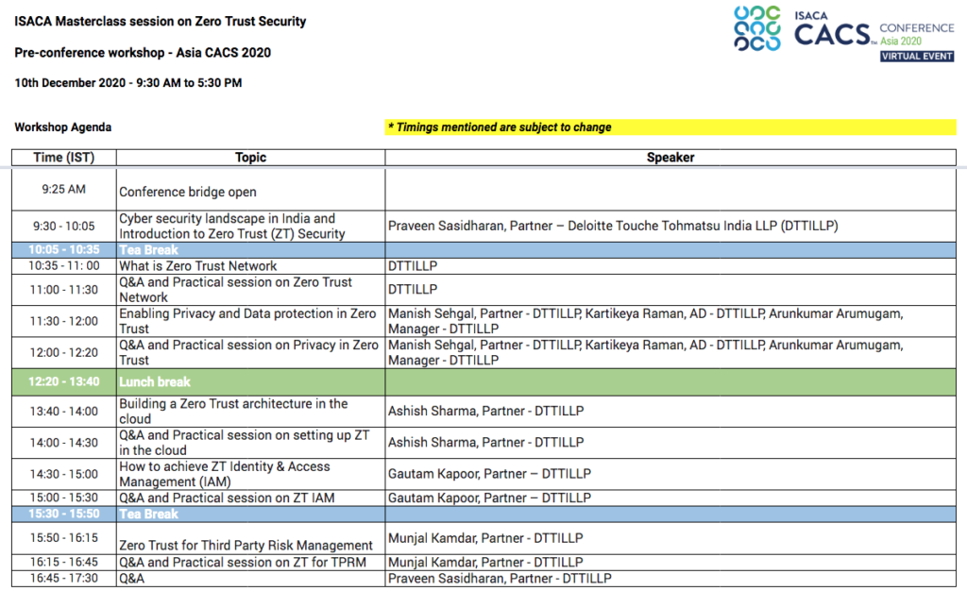Click 'Q&A and Practical session on Zero Trust Network'
This screenshot has height=591, width=967.
[x=250, y=290]
